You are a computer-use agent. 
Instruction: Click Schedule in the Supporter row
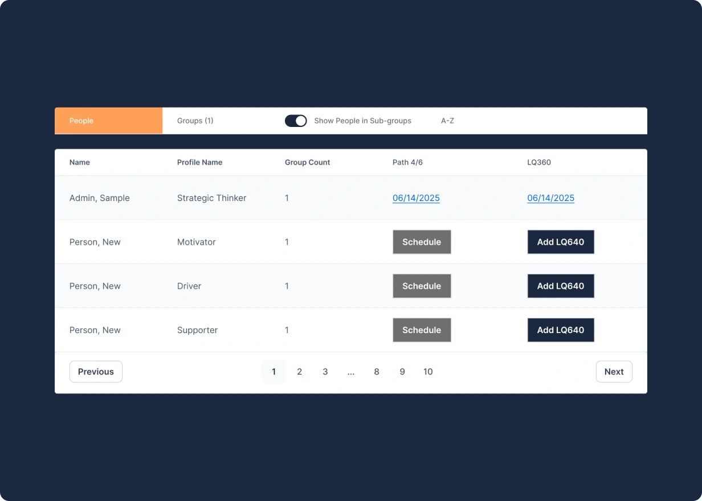tap(422, 330)
